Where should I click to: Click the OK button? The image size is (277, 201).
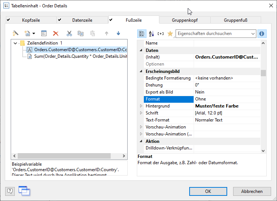click(x=208, y=191)
